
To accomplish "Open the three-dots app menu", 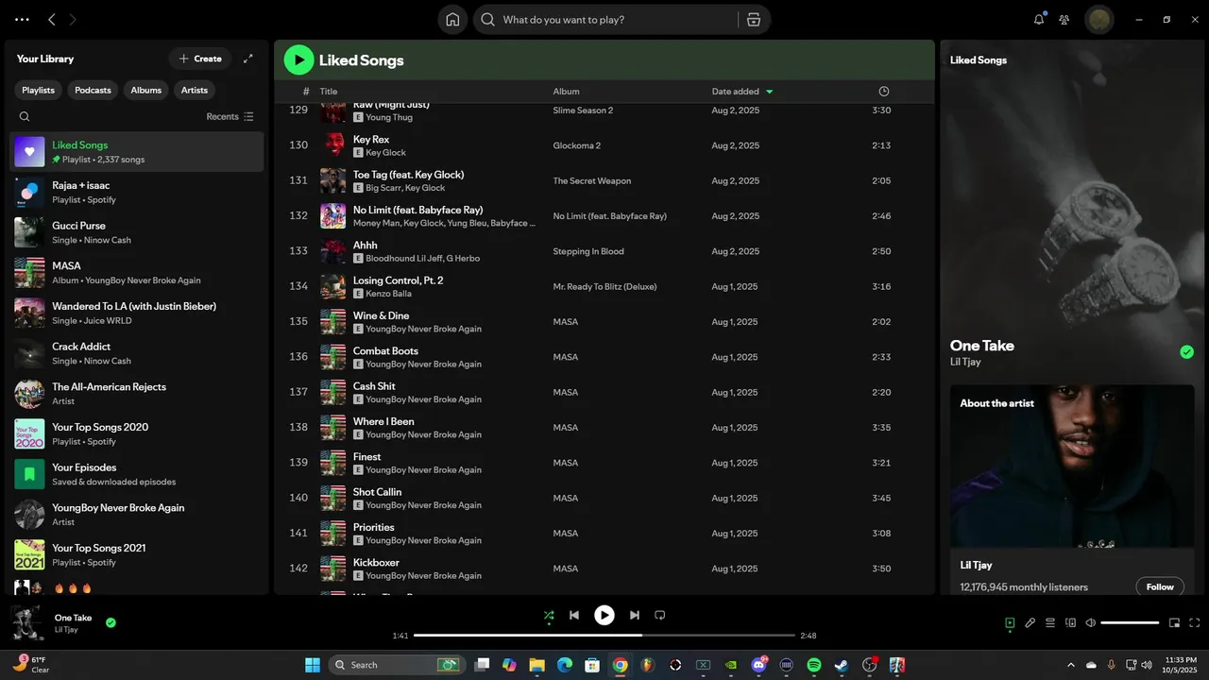I will pyautogui.click(x=22, y=19).
